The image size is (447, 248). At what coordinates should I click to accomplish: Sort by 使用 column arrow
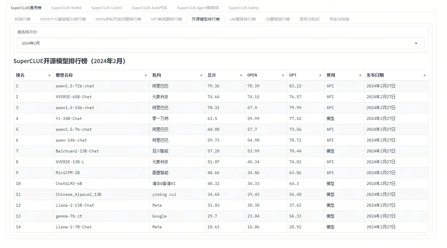[360, 75]
